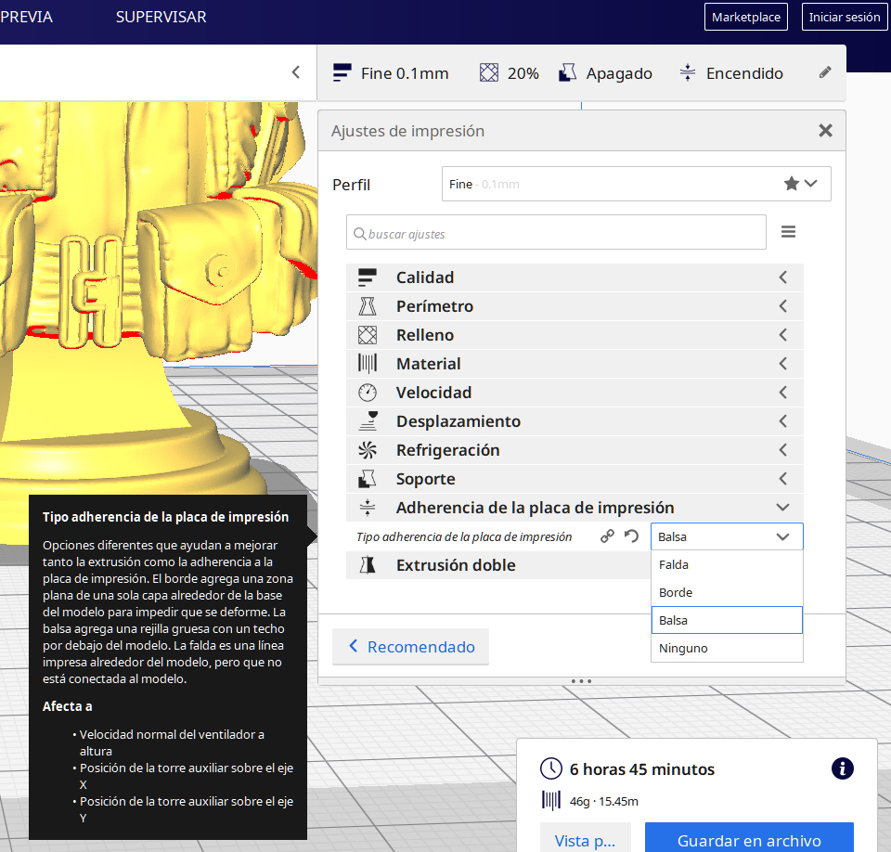The height and width of the screenshot is (852, 891).
Task: Open the Perfil profile dropdown
Action: [636, 184]
